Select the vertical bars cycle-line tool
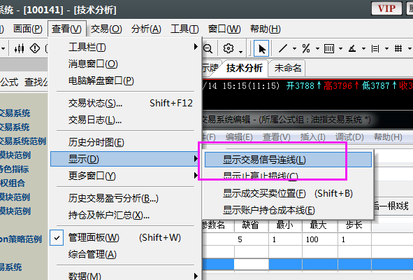The width and height of the screenshot is (413, 280). click(x=329, y=48)
